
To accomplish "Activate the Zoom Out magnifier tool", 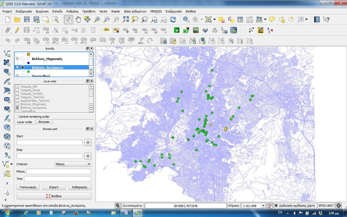I will click(106, 19).
